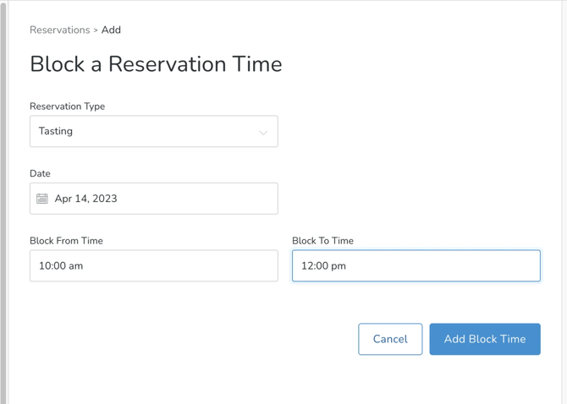567x404 pixels.
Task: Click the chevron arrow beside Tasting
Action: tap(263, 132)
